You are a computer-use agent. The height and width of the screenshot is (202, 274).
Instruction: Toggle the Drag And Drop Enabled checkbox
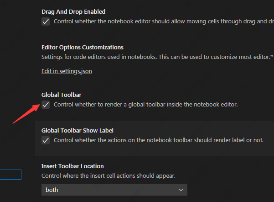tap(46, 21)
